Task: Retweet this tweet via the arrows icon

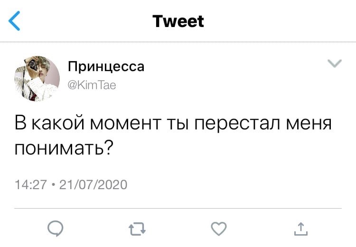Action: 137,229
